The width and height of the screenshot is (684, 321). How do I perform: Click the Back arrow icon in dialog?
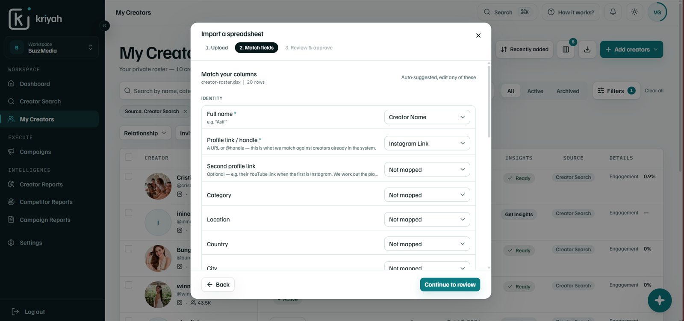[x=209, y=285]
